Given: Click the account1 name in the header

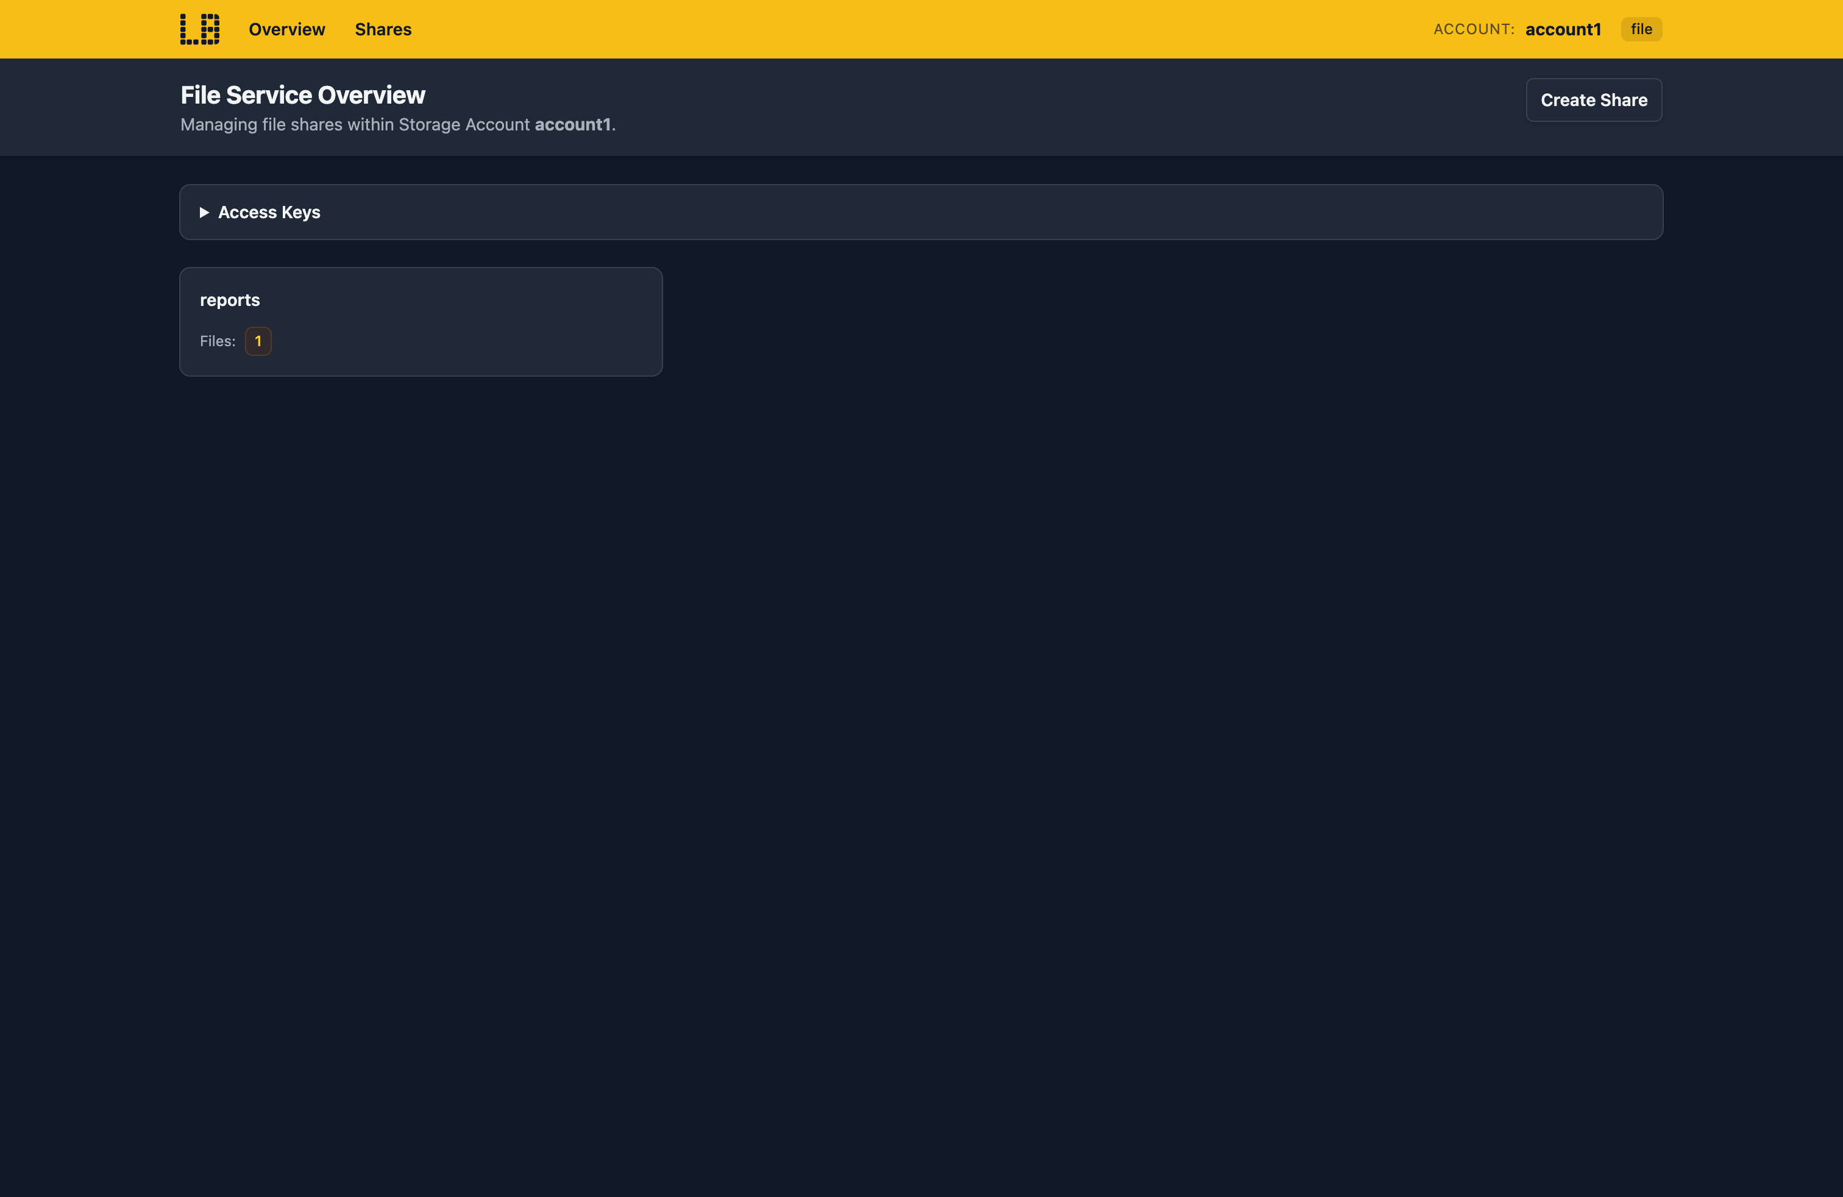Looking at the screenshot, I should (x=1563, y=29).
